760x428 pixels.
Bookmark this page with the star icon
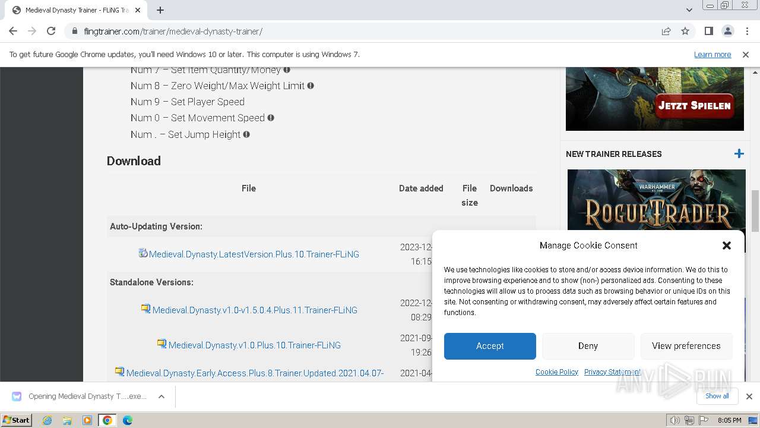(x=685, y=31)
